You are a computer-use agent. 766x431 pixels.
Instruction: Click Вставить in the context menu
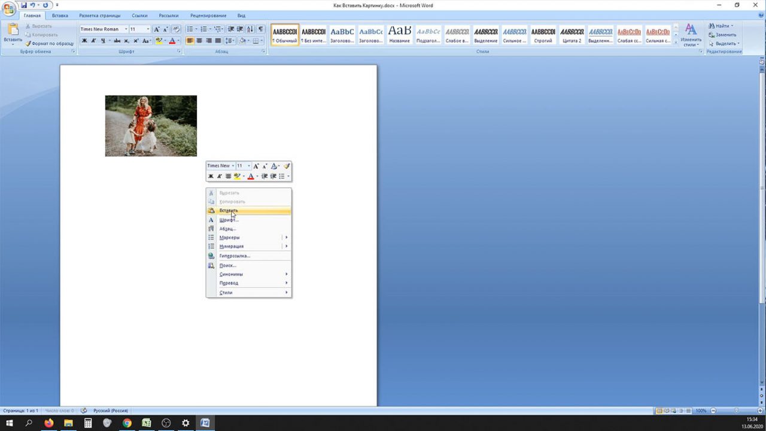249,211
